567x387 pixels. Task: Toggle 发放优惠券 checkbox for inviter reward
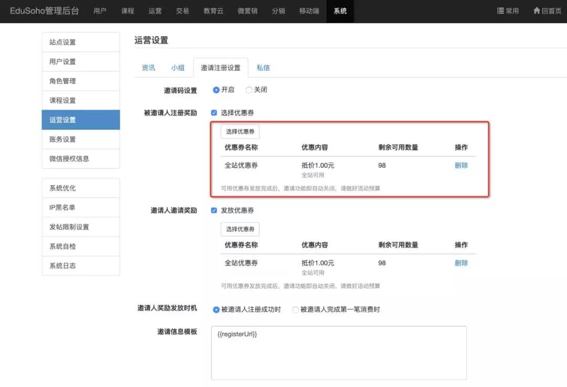point(214,210)
